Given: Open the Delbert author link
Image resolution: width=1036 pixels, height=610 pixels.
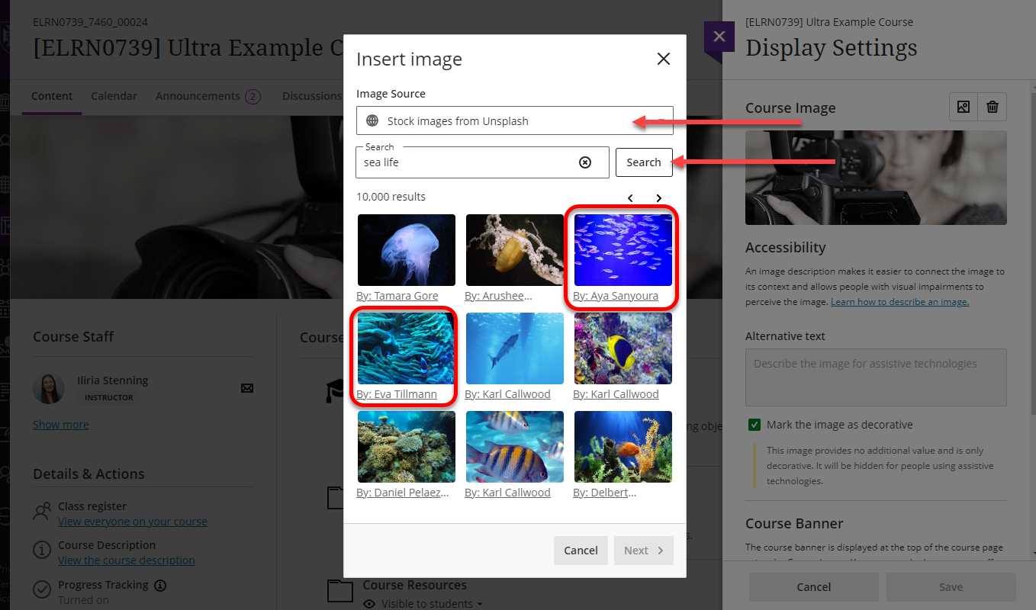Looking at the screenshot, I should [x=605, y=493].
